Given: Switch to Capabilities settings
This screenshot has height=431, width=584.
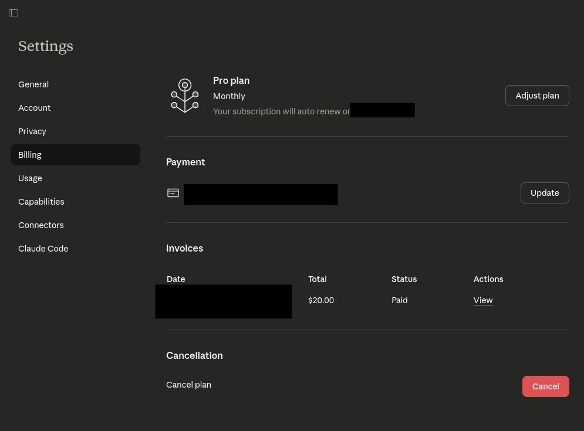Looking at the screenshot, I should pyautogui.click(x=41, y=202).
